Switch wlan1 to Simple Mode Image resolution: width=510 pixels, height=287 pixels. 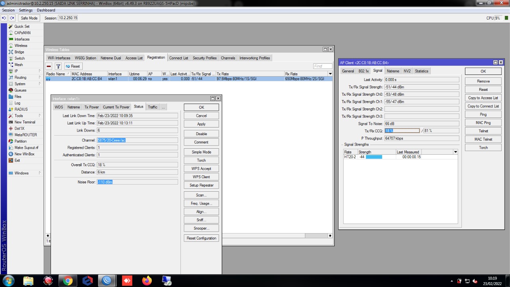pyautogui.click(x=201, y=152)
